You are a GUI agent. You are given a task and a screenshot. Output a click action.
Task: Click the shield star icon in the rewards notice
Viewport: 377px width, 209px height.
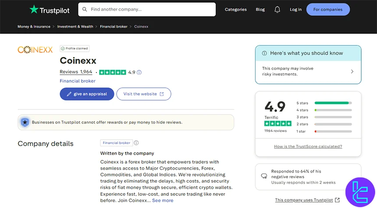tap(25, 123)
